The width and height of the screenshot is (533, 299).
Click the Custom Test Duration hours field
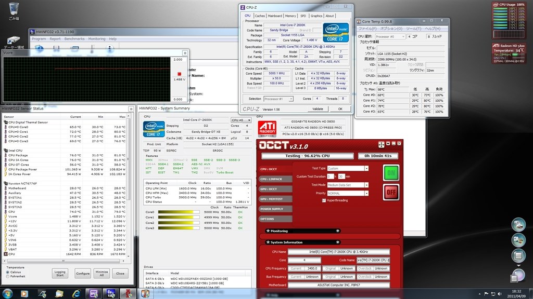click(x=330, y=176)
